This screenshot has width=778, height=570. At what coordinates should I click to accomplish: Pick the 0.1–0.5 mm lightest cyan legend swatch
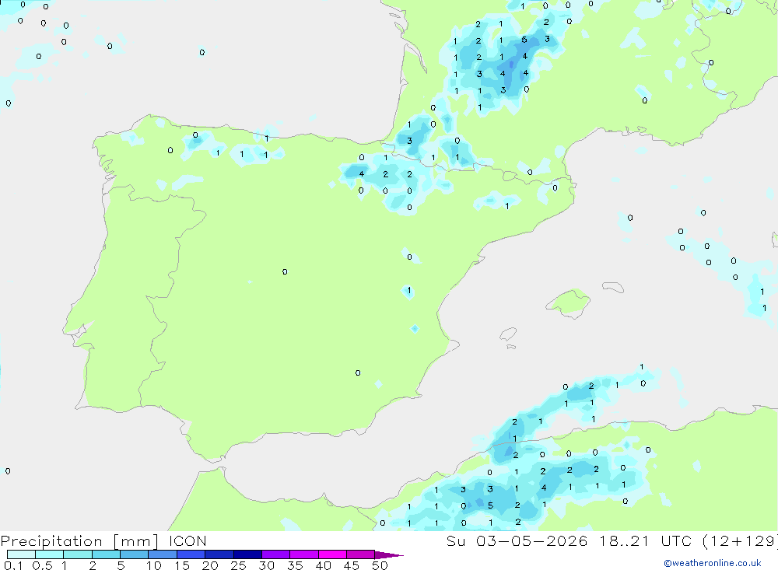coord(21,554)
